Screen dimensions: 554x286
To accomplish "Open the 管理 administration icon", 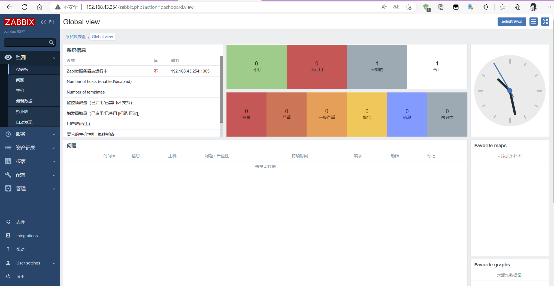I will coord(8,188).
